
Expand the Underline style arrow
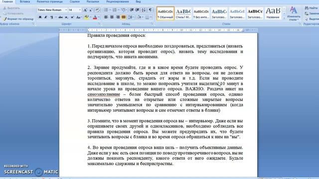[x=56, y=17]
